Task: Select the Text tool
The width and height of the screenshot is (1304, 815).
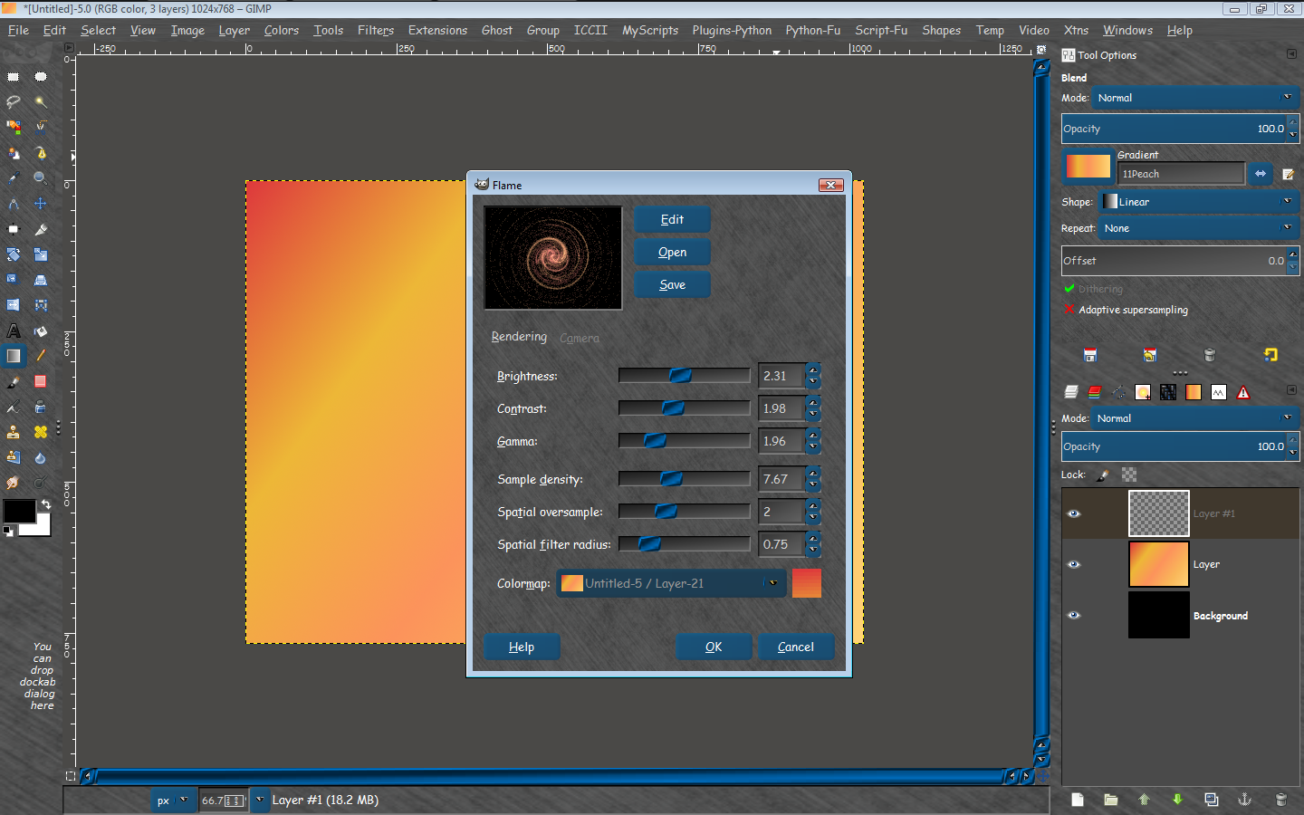Action: pos(14,331)
